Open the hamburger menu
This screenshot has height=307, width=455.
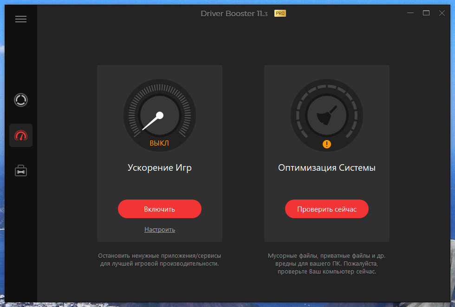coord(21,19)
